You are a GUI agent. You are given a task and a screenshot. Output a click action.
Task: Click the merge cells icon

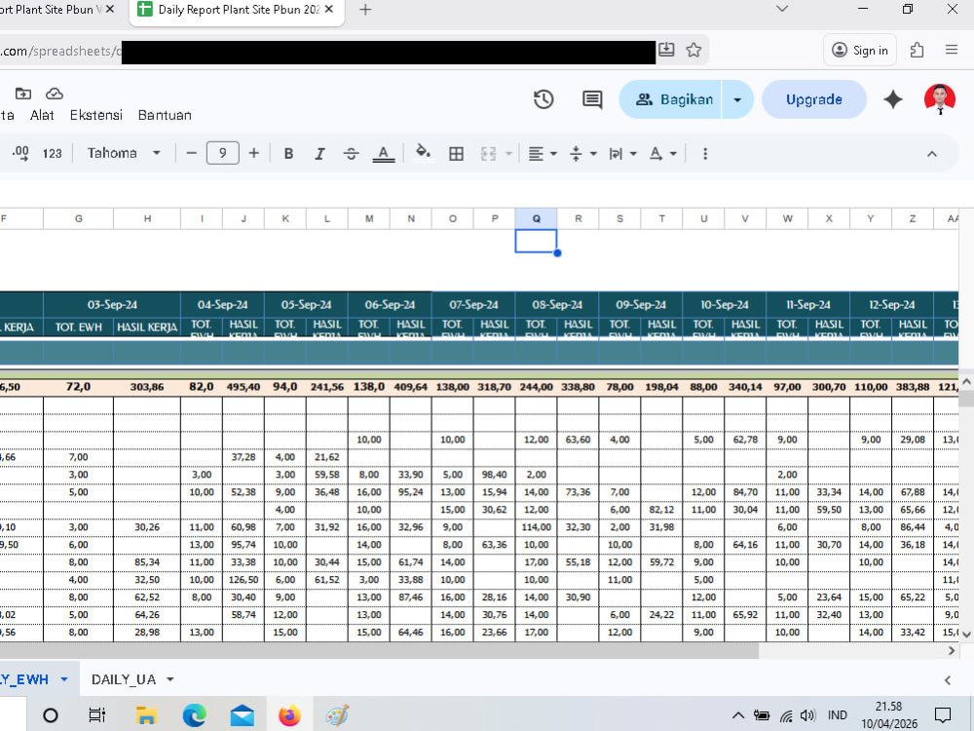point(488,154)
